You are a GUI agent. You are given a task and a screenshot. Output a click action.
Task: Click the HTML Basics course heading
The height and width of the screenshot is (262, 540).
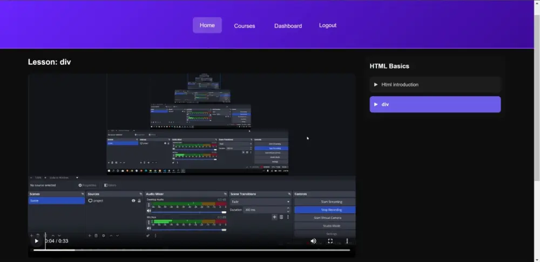coord(389,66)
